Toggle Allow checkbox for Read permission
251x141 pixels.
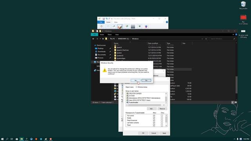tap(154, 125)
